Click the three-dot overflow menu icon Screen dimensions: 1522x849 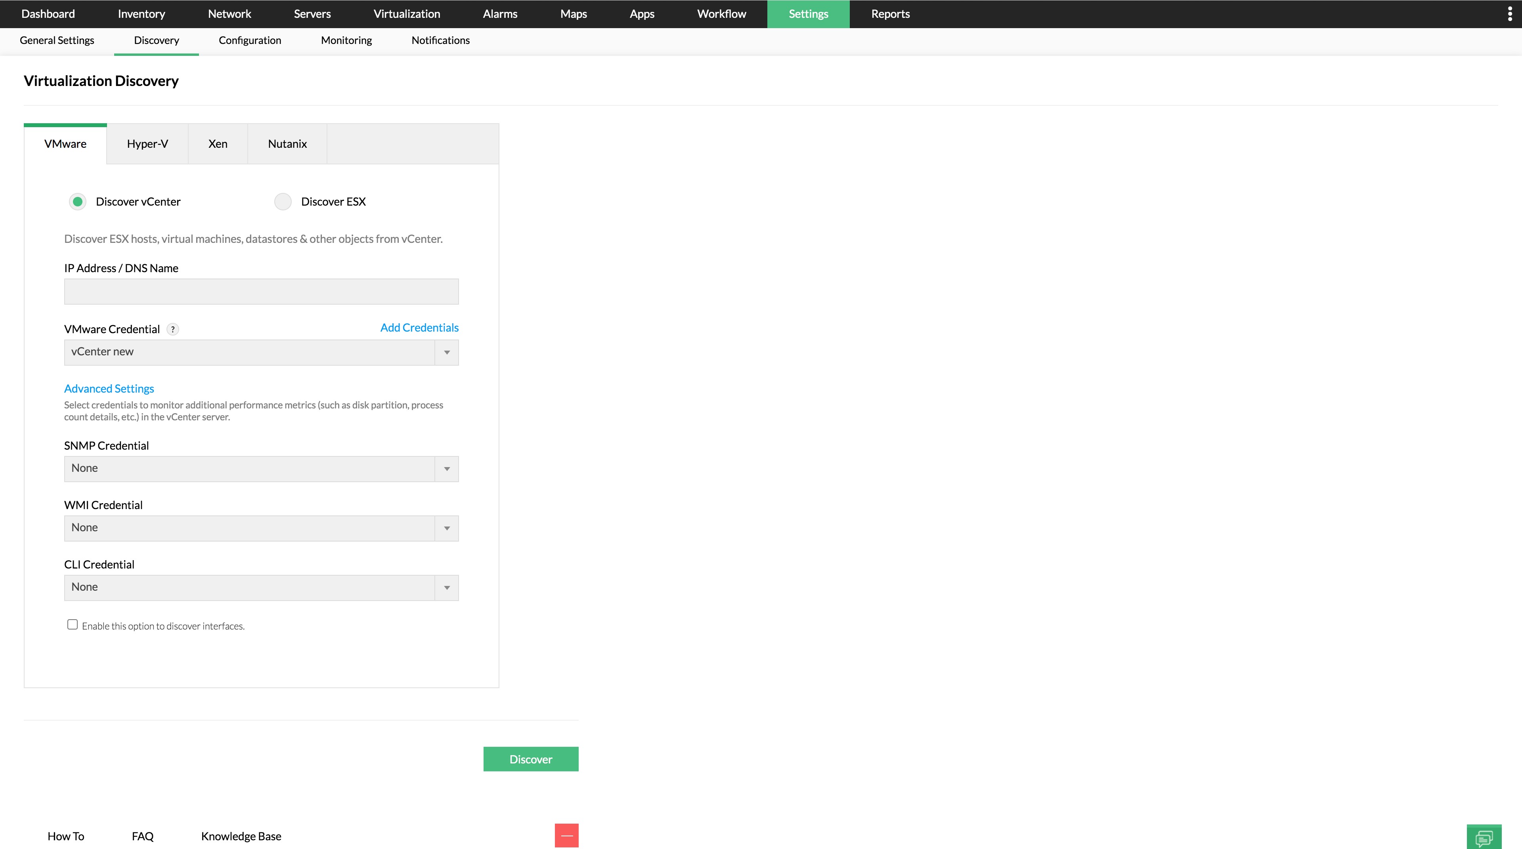point(1510,14)
